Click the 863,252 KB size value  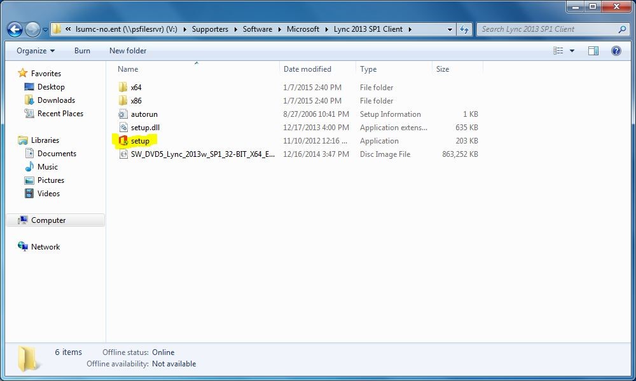[460, 154]
